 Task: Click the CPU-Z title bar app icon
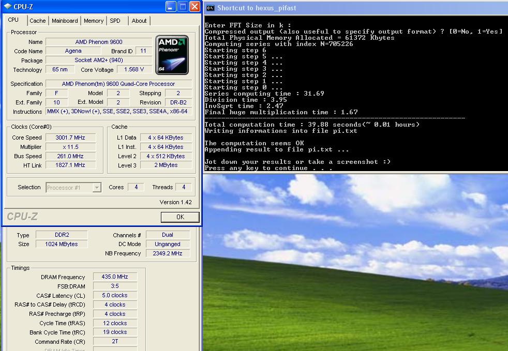[x=7, y=7]
